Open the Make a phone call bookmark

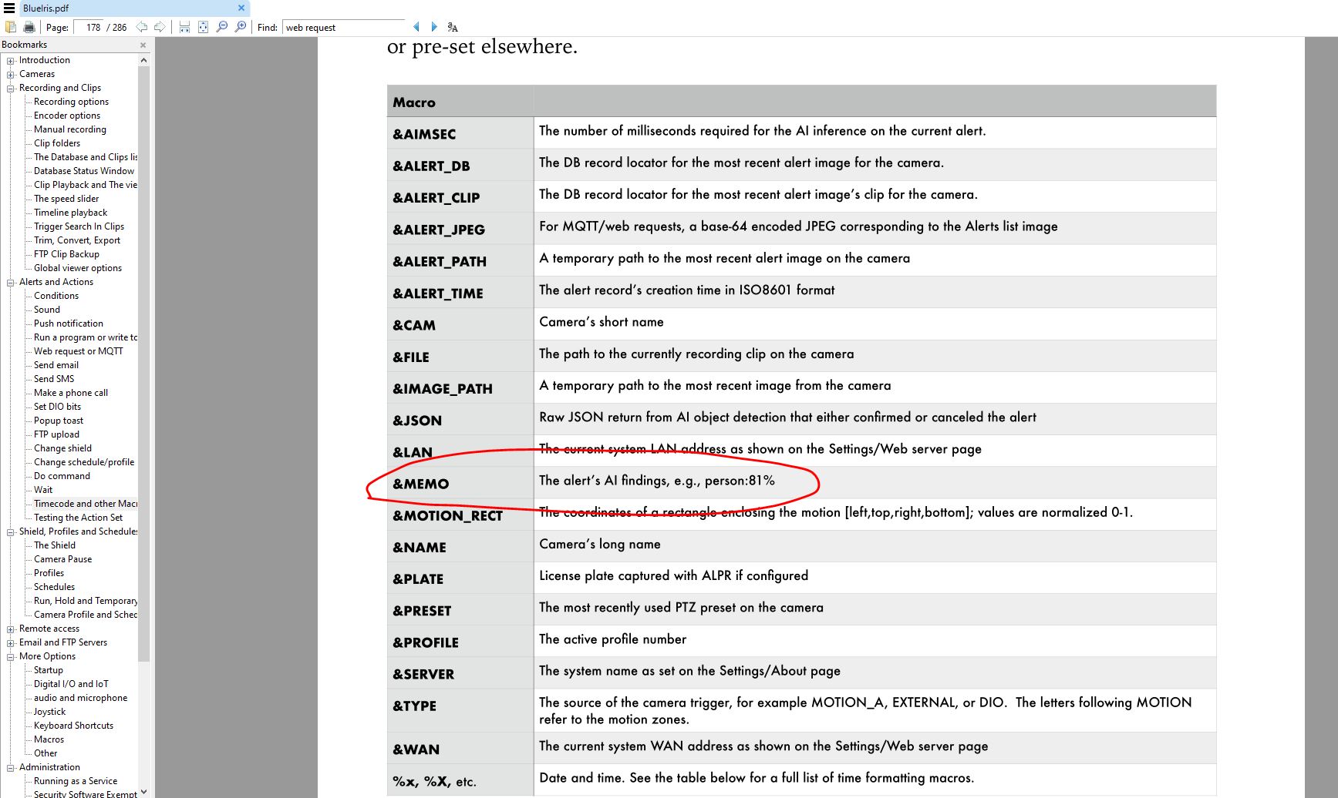pyautogui.click(x=71, y=393)
